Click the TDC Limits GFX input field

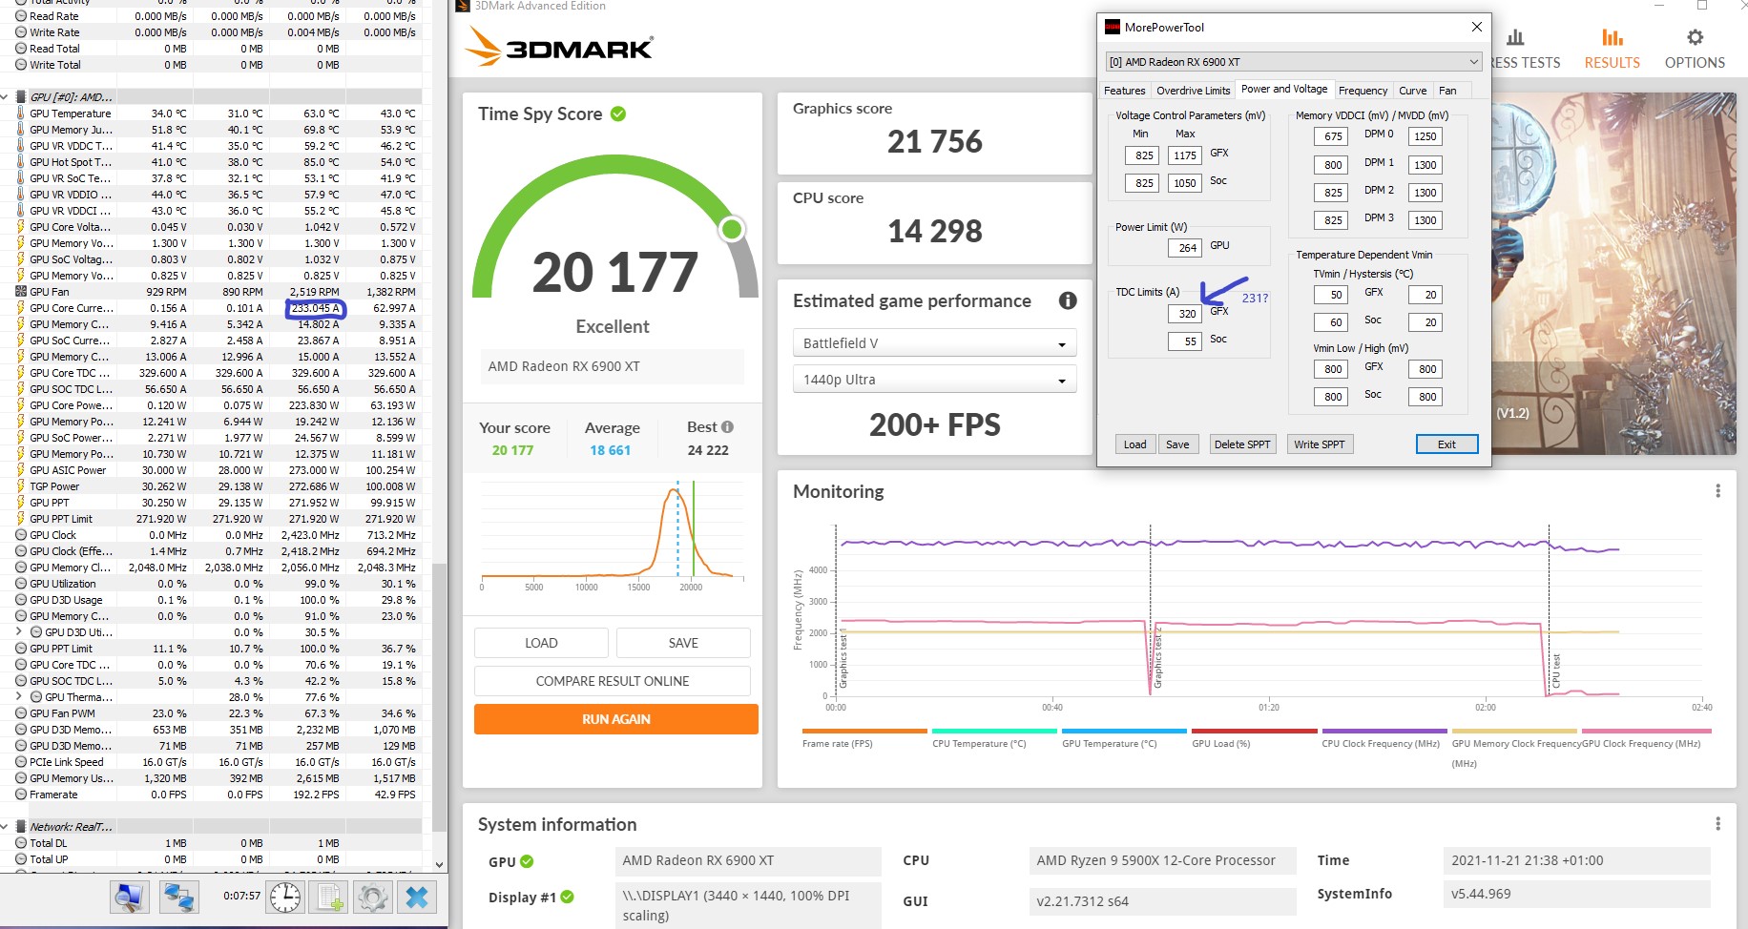point(1185,314)
